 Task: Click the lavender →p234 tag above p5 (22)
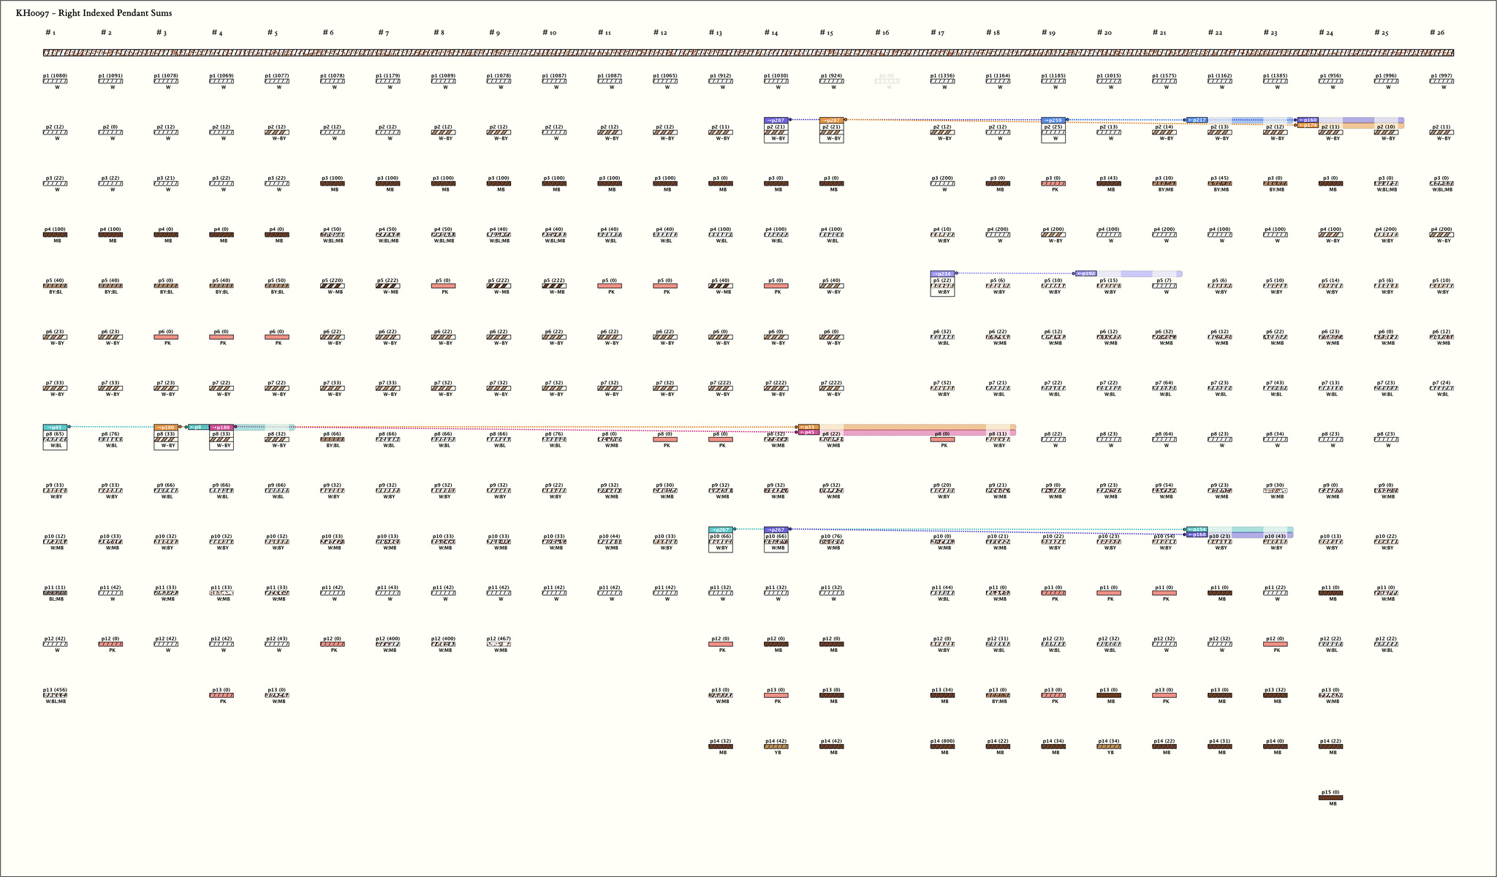(941, 273)
